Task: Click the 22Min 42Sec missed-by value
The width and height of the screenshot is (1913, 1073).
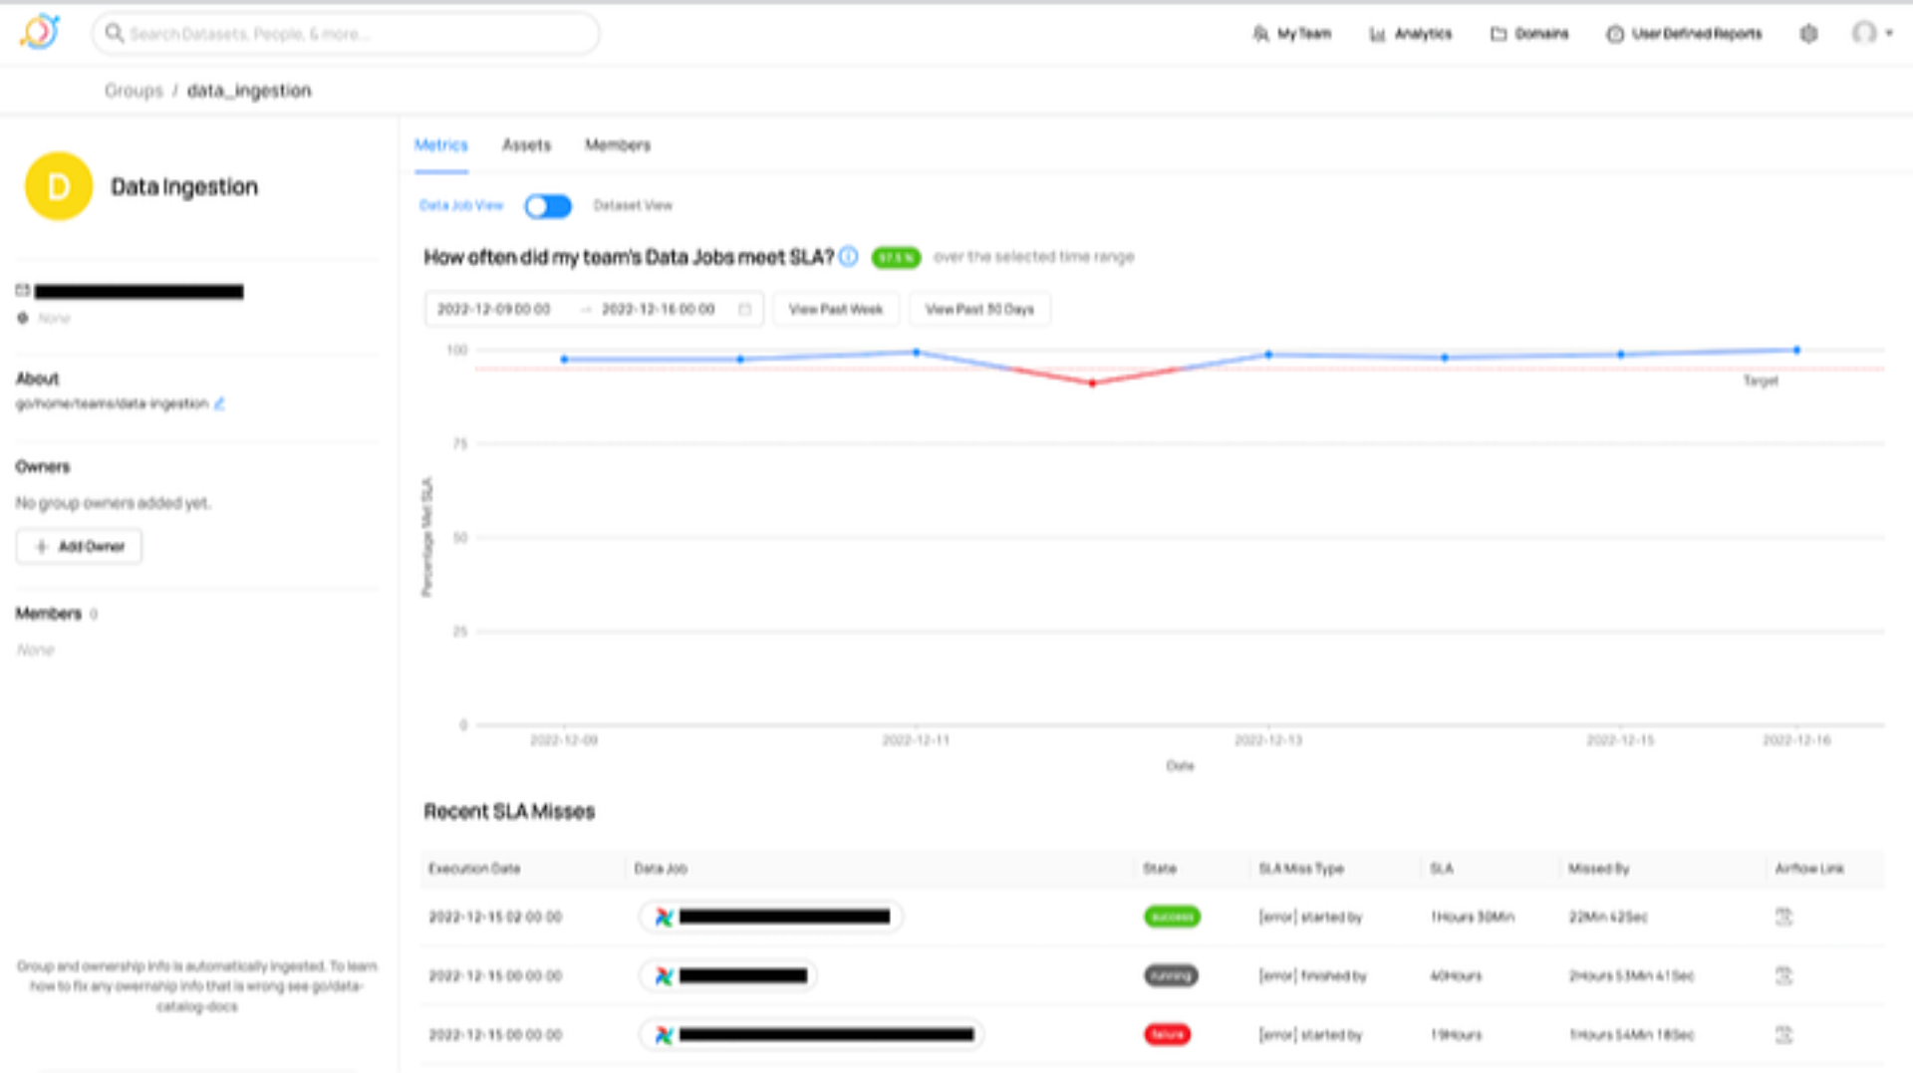Action: [1608, 918]
